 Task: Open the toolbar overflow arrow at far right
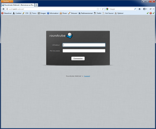tap(154, 9)
